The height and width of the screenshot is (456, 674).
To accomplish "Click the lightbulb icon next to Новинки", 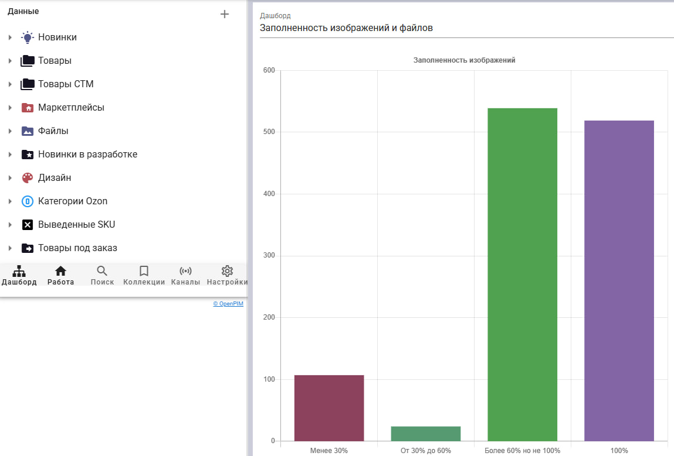I will click(27, 37).
